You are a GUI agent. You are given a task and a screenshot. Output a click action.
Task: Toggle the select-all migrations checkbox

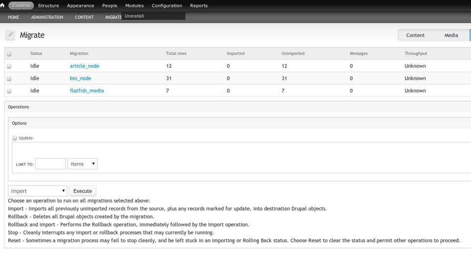click(9, 54)
